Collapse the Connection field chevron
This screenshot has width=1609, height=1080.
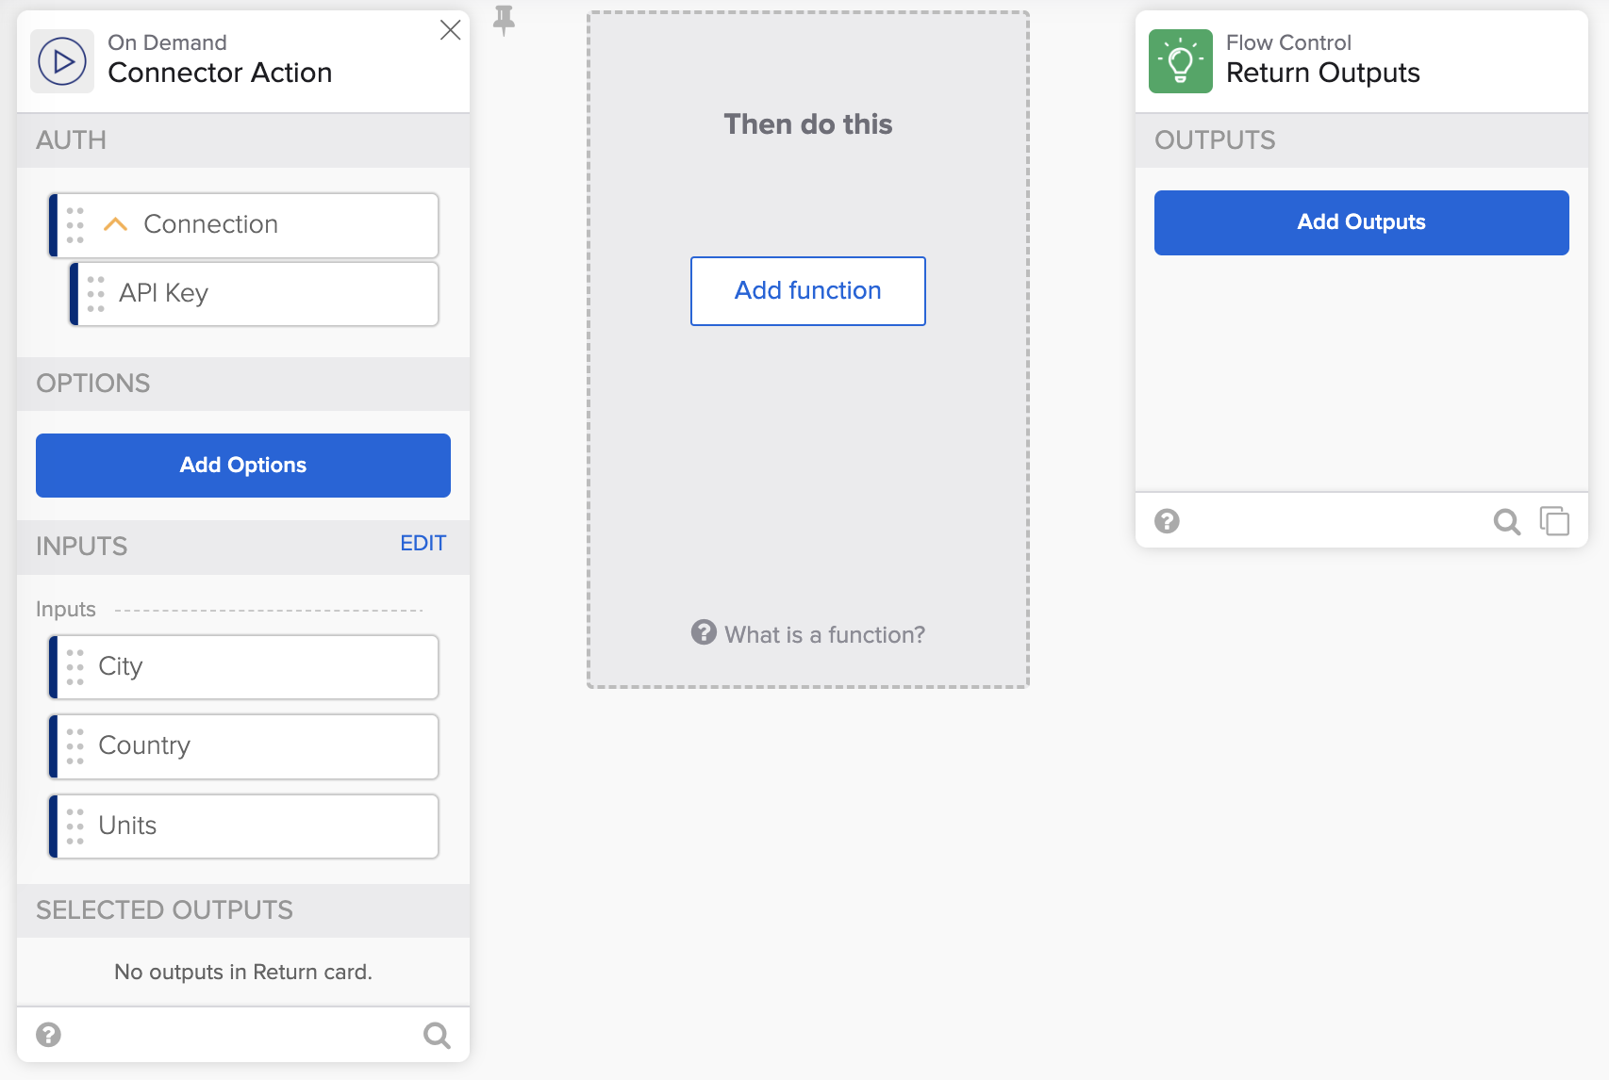115,224
